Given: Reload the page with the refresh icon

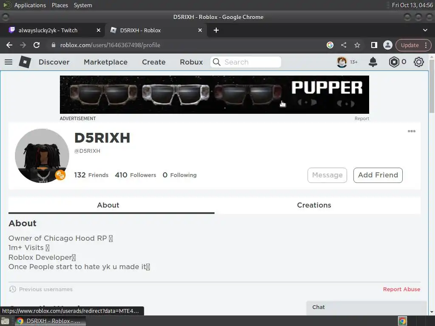Looking at the screenshot, I should click(x=37, y=45).
